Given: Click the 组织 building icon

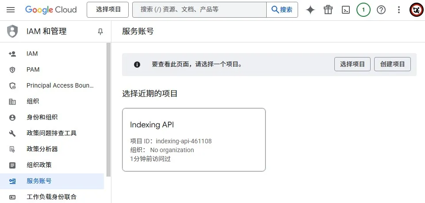Looking at the screenshot, I should click(x=12, y=102).
